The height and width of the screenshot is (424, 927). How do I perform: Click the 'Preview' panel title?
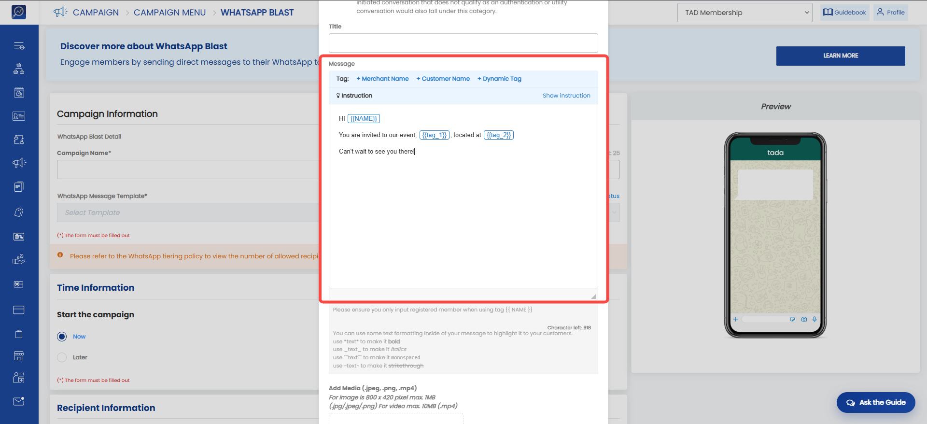coord(776,106)
